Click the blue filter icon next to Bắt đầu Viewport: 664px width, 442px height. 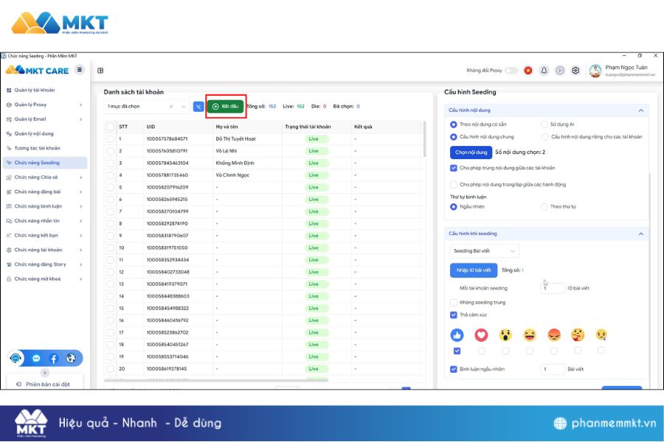coord(198,107)
